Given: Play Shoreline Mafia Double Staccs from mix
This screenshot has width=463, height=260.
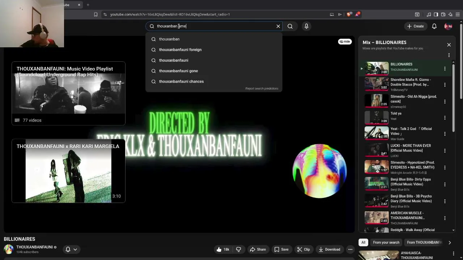Looking at the screenshot, I should (x=377, y=84).
